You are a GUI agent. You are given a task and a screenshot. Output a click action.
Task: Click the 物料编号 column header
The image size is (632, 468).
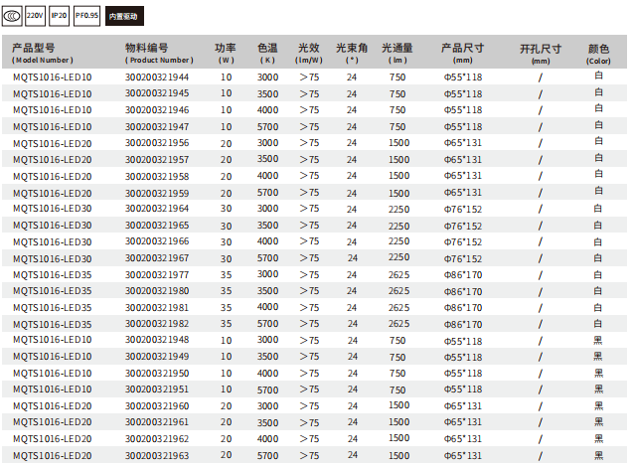[159, 53]
